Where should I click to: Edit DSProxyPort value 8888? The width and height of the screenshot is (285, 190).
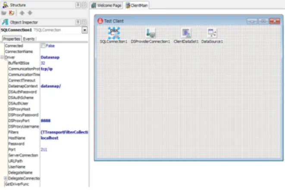click(x=46, y=120)
